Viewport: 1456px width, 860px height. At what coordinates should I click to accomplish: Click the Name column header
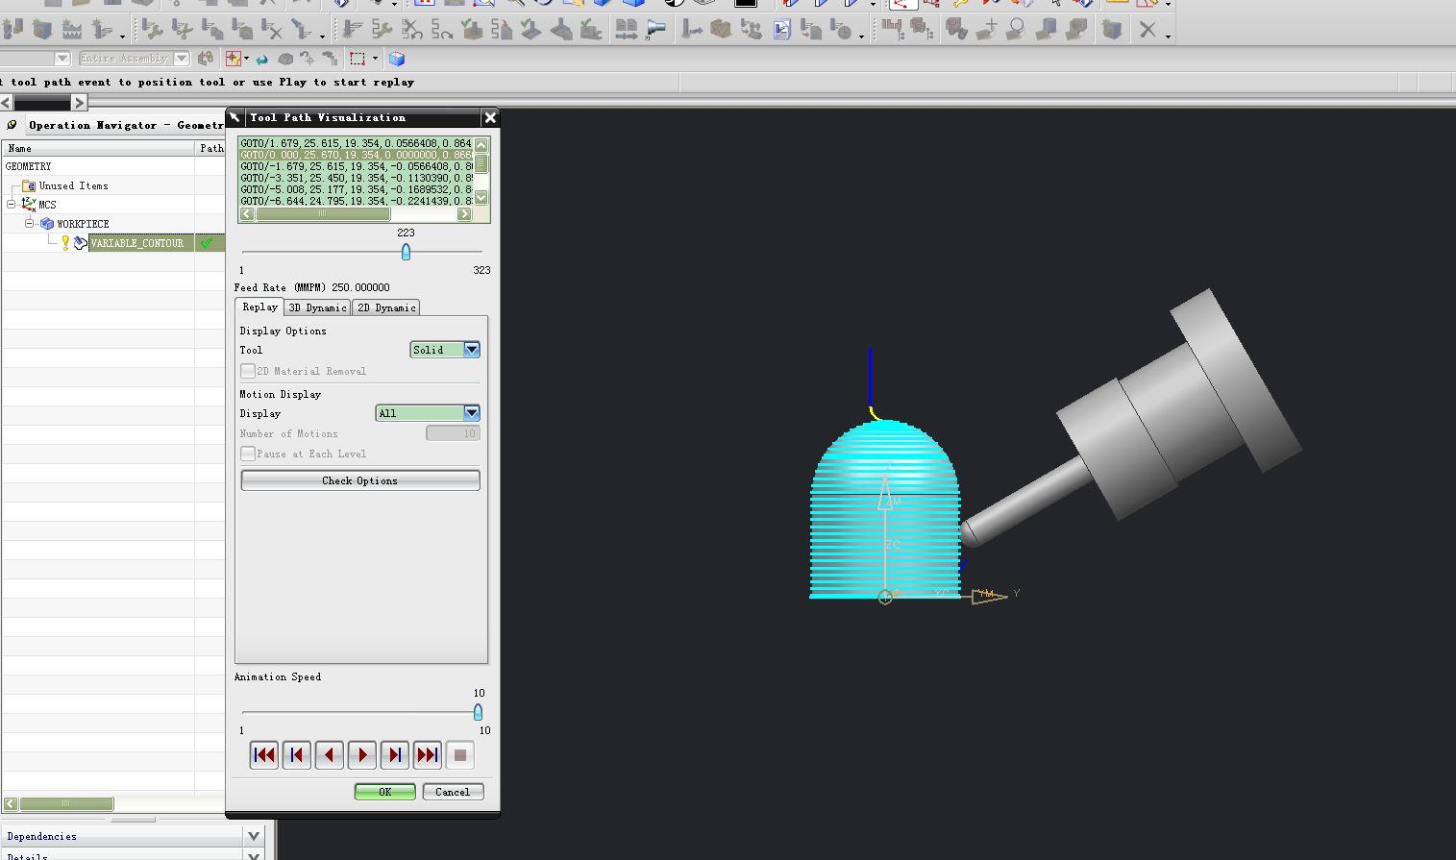pos(99,148)
